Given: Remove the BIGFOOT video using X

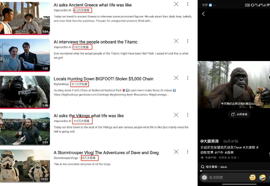Looking at the screenshot, I should pos(176,78).
